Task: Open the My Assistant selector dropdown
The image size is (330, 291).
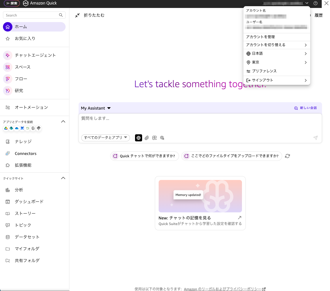Action: click(x=96, y=108)
